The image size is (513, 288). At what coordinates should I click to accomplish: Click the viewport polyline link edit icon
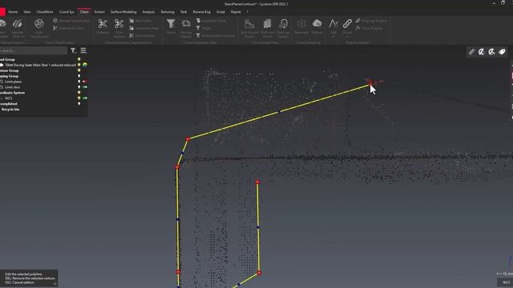point(471,52)
